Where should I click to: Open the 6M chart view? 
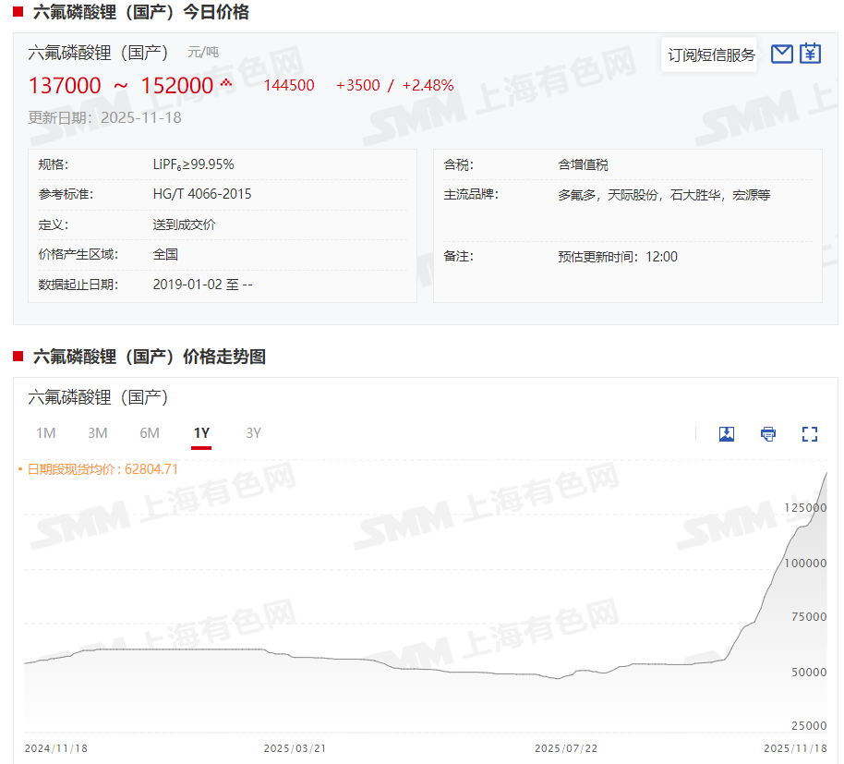point(150,432)
